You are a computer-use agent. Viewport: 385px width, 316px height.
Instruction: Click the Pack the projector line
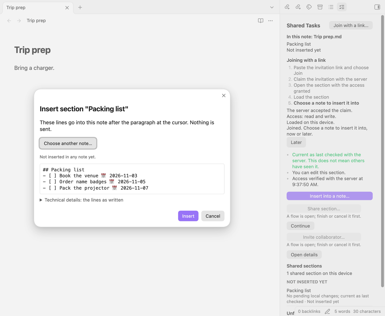tap(95, 188)
